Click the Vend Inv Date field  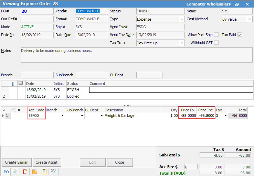pyautogui.click(x=160, y=35)
